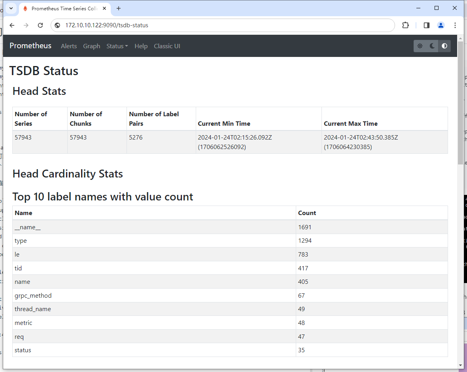The width and height of the screenshot is (467, 372).
Task: Click the Prometheus brand link
Action: coord(30,45)
